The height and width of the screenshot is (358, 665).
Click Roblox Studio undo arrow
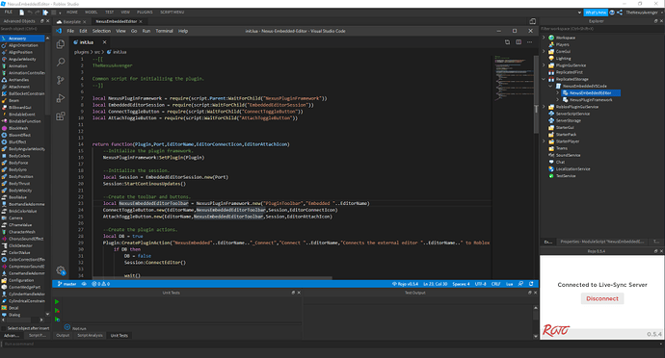tap(30, 13)
